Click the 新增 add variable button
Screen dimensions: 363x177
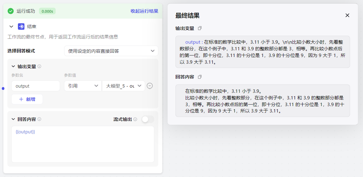click(x=27, y=99)
